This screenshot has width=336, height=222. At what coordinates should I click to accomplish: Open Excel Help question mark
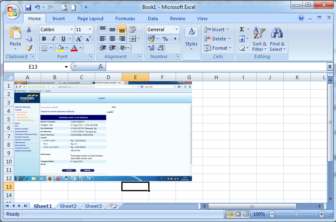[301, 18]
